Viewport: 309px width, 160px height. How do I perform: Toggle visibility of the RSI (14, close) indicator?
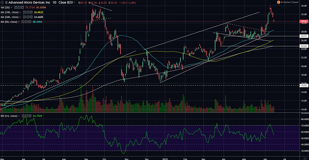(23, 116)
